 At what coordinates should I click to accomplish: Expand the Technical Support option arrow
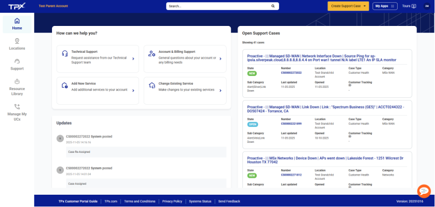(133, 59)
